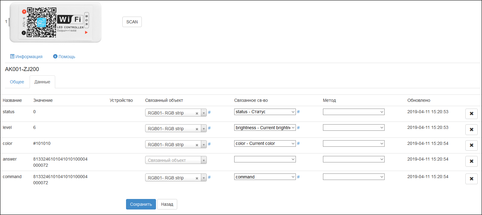Remove the color row using X icon
This screenshot has height=215, width=482.
tap(471, 145)
